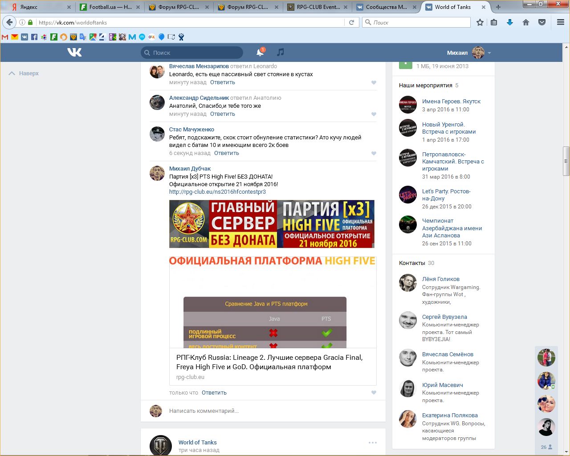
Task: Reload the page with refresh icon
Action: 351,22
